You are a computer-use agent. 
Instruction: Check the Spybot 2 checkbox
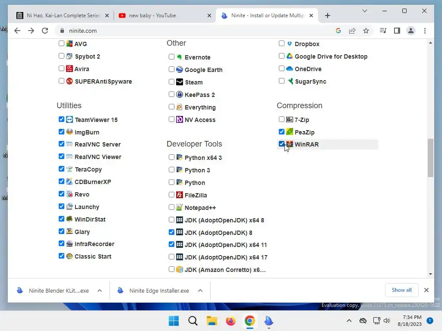pyautogui.click(x=61, y=56)
